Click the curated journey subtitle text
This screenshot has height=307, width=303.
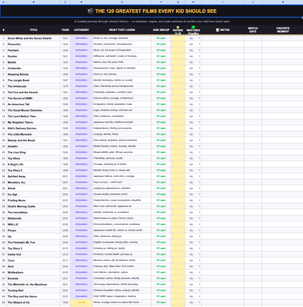pos(152,21)
